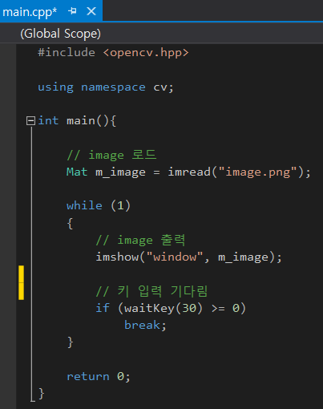
Task: Click the 'break;' statement
Action: point(145,326)
